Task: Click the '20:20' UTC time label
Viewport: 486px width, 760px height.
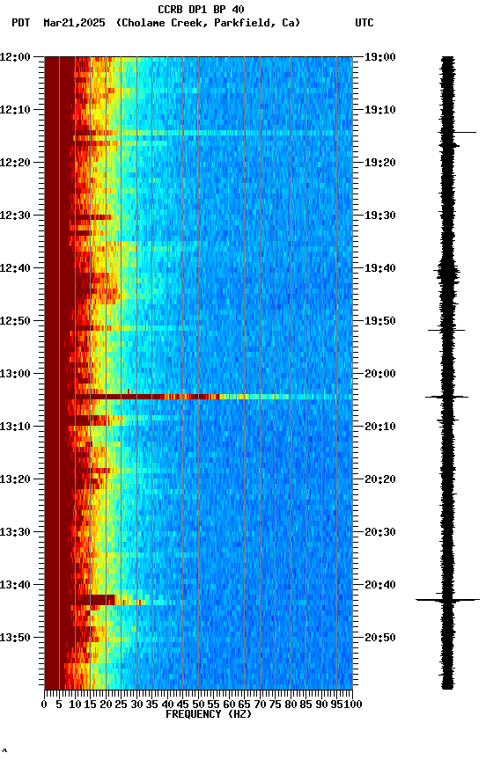Action: coord(380,480)
